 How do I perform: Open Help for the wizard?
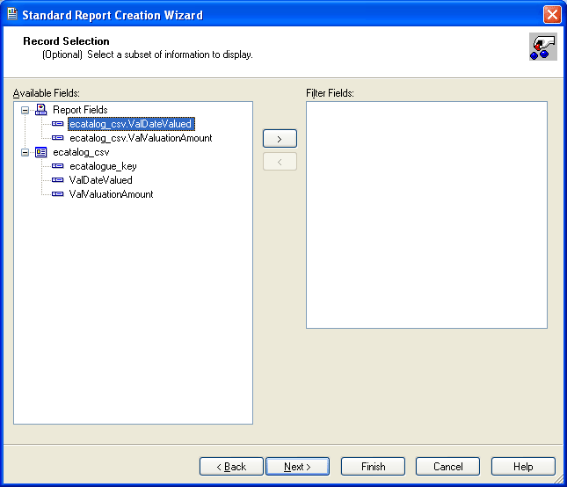coord(523,467)
